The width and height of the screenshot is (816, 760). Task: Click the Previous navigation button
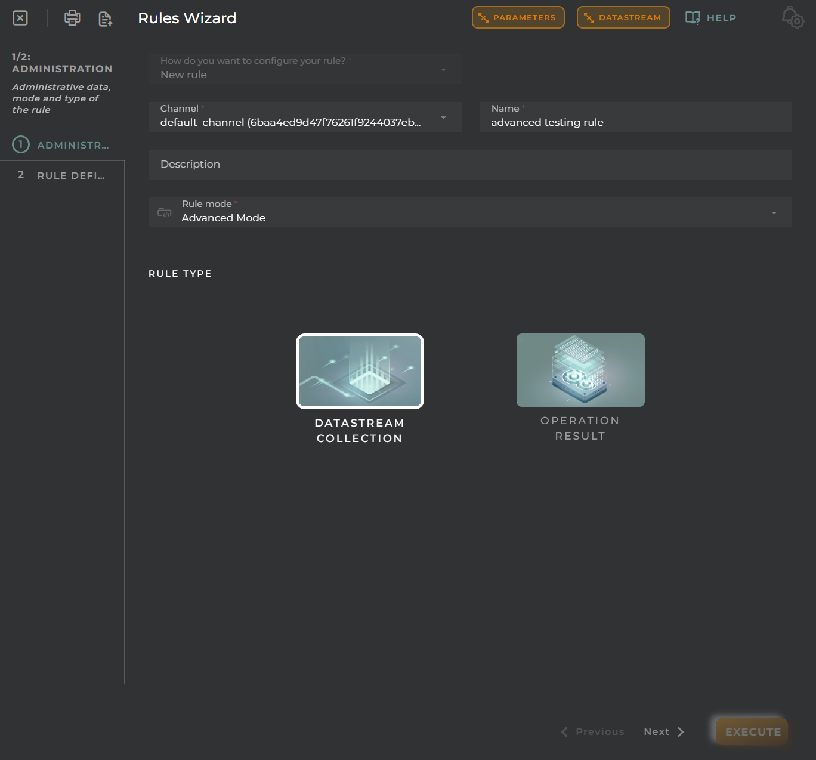tap(592, 731)
